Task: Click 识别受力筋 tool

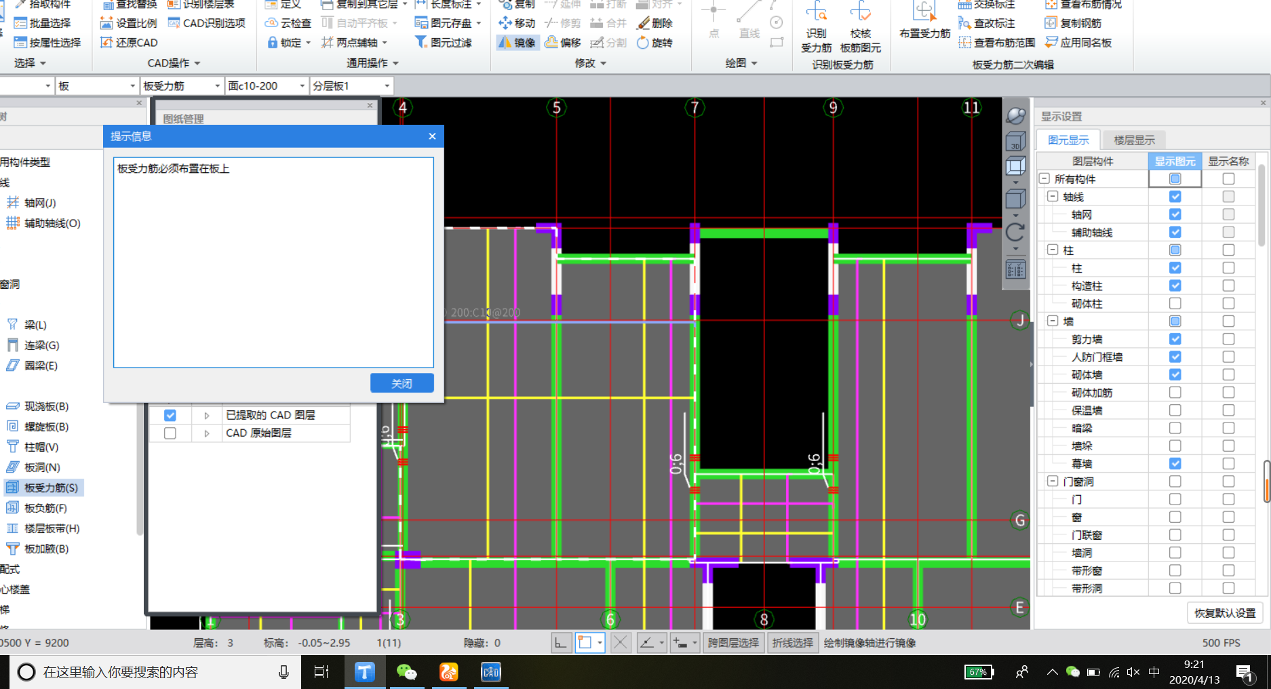Action: click(x=816, y=27)
